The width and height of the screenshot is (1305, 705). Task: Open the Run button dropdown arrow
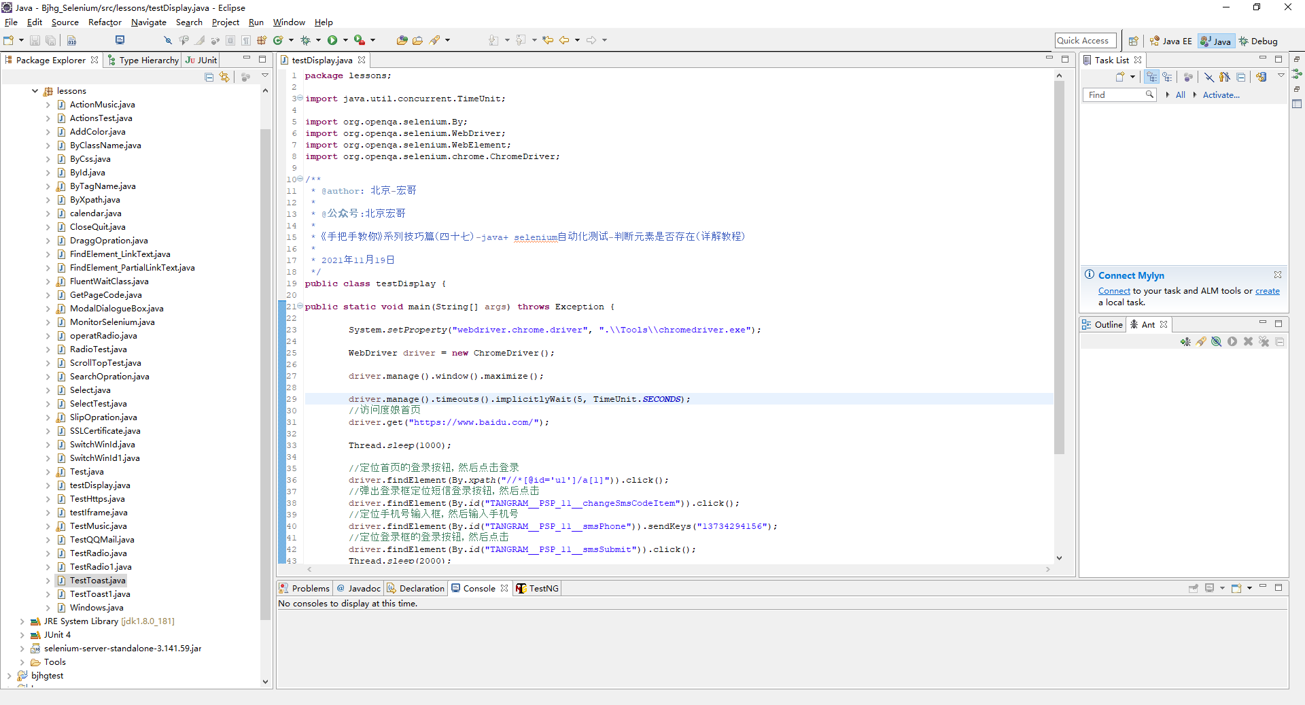[345, 41]
